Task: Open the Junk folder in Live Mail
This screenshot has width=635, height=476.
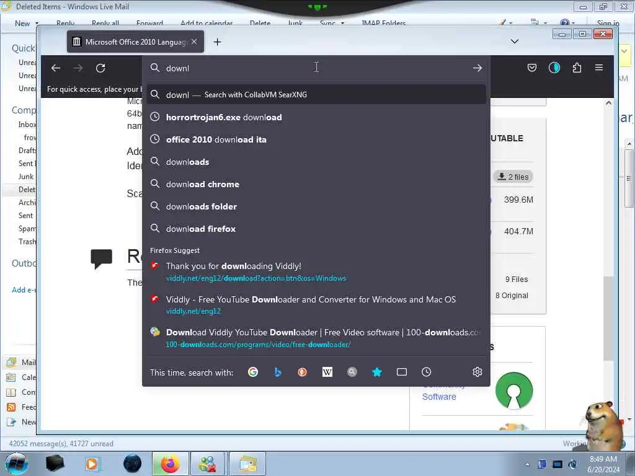Action: pyautogui.click(x=26, y=177)
